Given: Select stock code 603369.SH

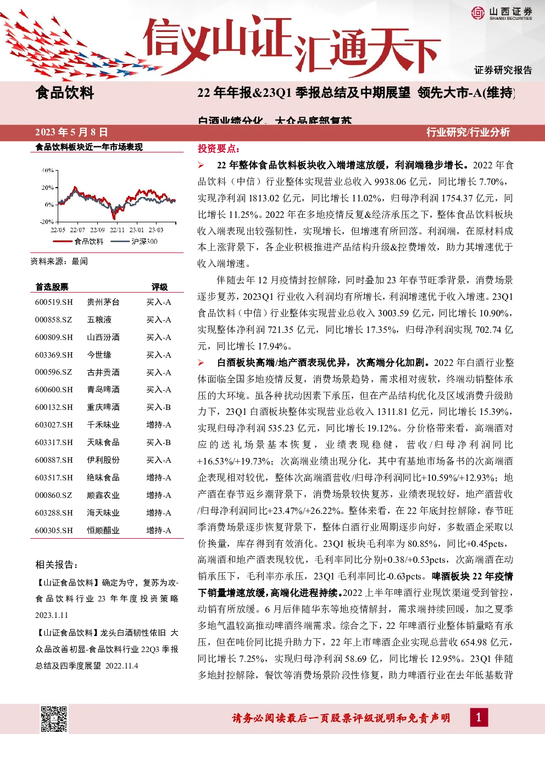Looking at the screenshot, I should pyautogui.click(x=54, y=355).
